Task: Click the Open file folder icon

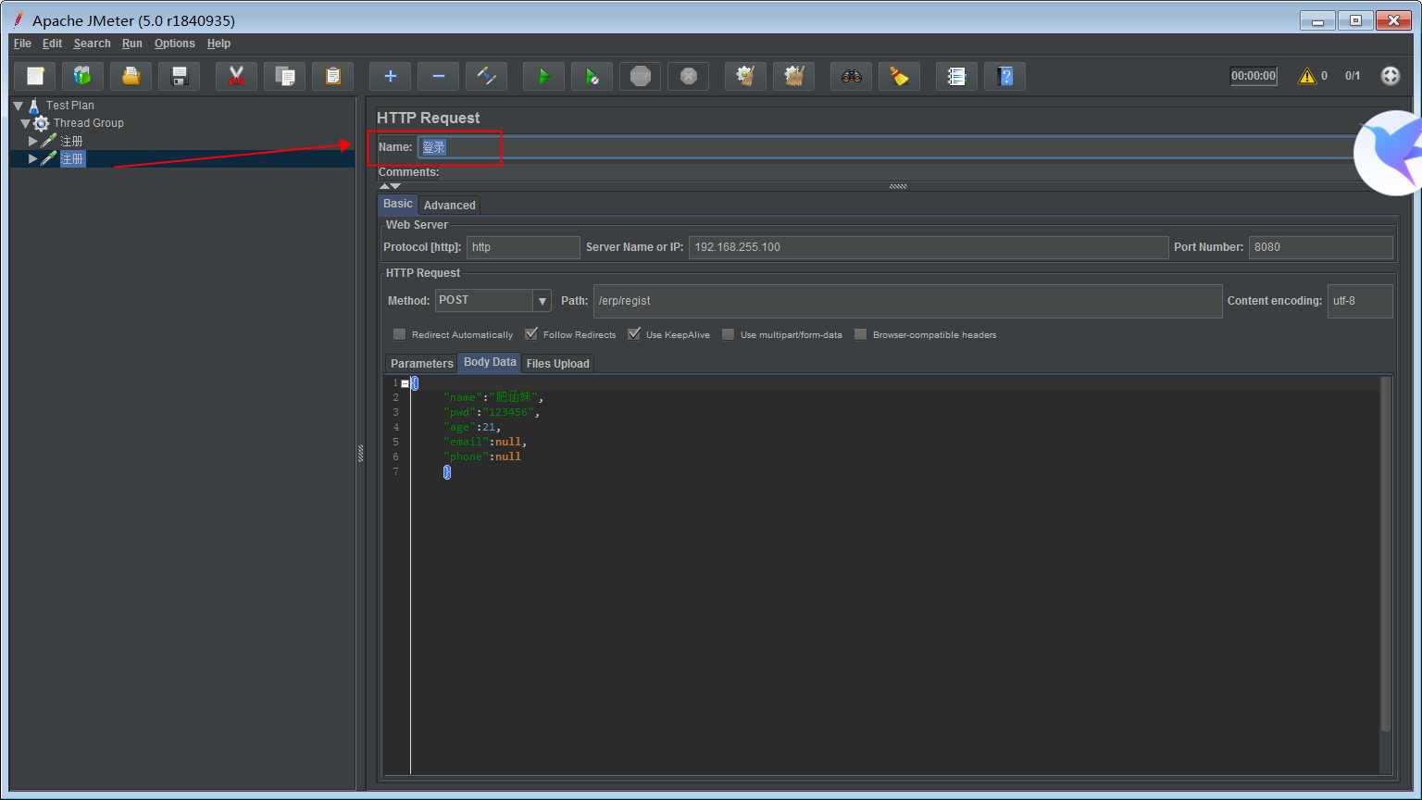Action: coord(131,76)
